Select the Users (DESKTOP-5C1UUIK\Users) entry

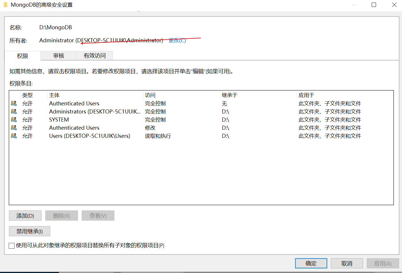(x=201, y=136)
